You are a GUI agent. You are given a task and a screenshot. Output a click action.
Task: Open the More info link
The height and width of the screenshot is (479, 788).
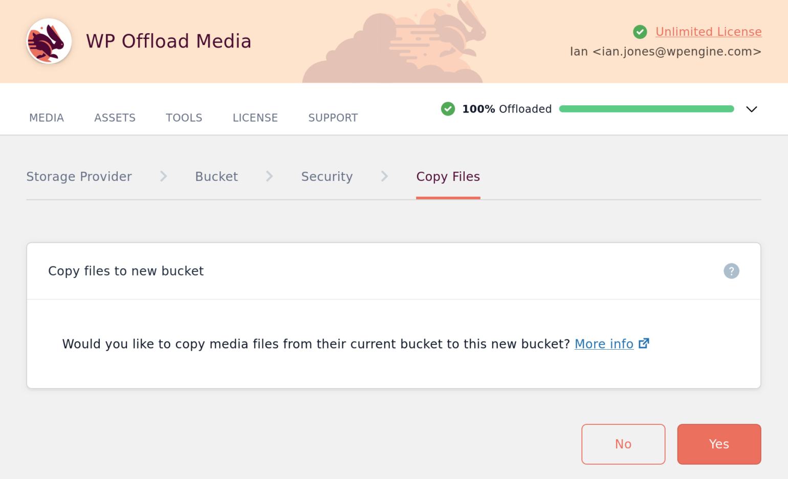(x=604, y=344)
